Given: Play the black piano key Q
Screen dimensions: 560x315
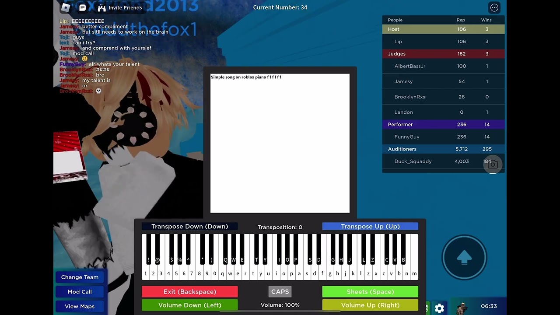Looking at the screenshot, I should pos(226,249).
